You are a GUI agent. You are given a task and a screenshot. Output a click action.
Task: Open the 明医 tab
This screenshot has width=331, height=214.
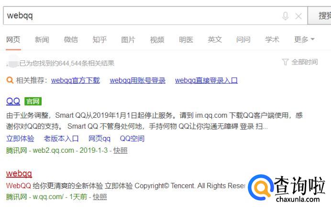pyautogui.click(x=186, y=40)
